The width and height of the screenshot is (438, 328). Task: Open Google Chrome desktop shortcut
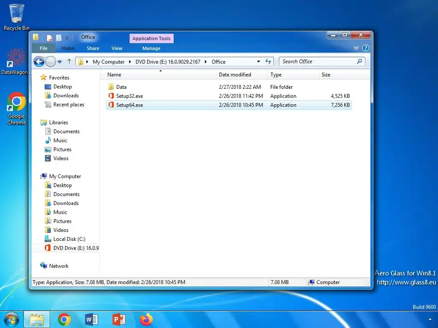coord(17,108)
